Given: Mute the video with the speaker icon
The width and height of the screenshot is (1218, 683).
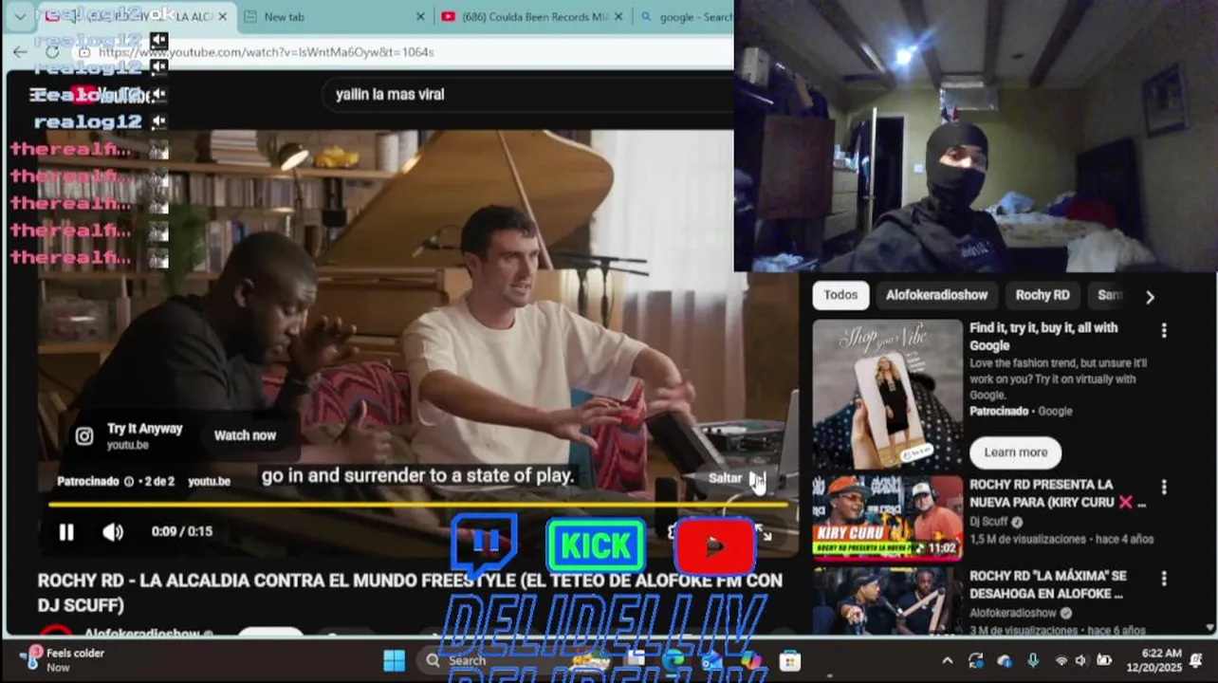Looking at the screenshot, I should click(x=113, y=532).
